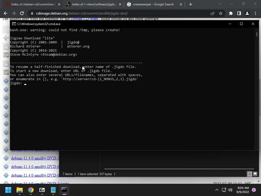Open network status tray icon
This screenshot has height=196, width=261.
point(224,190)
